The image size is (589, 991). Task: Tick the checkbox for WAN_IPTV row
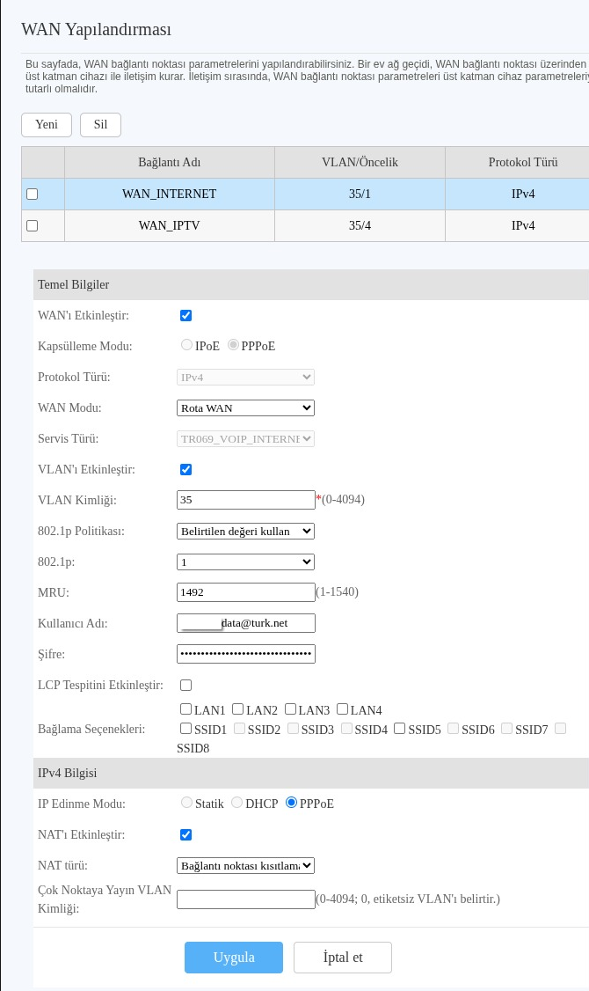click(x=33, y=225)
